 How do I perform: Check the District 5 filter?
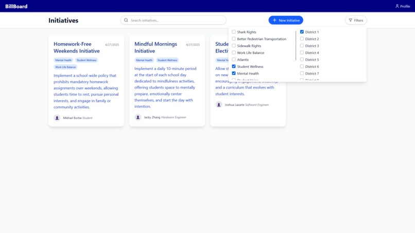coord(302,60)
